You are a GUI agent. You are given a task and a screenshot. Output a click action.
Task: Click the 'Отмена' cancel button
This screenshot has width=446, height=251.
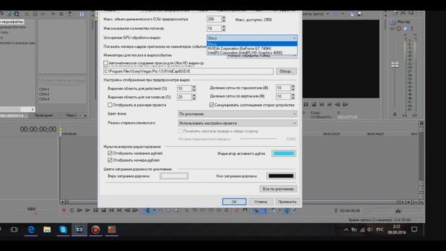click(x=261, y=201)
